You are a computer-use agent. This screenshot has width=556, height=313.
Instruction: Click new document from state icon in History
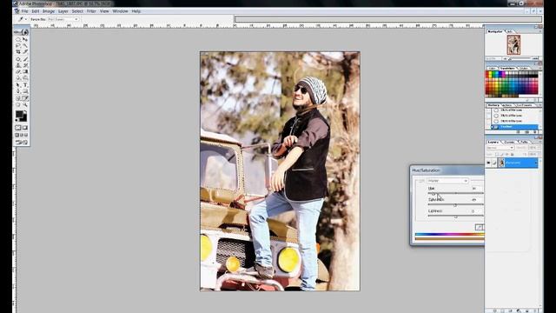(518, 132)
